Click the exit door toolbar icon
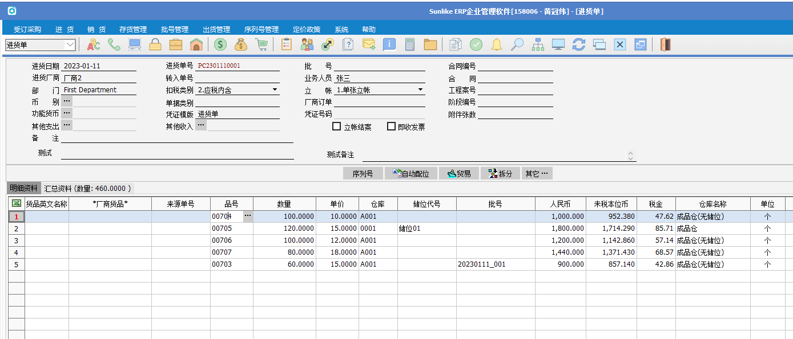793x339 pixels. [x=665, y=44]
